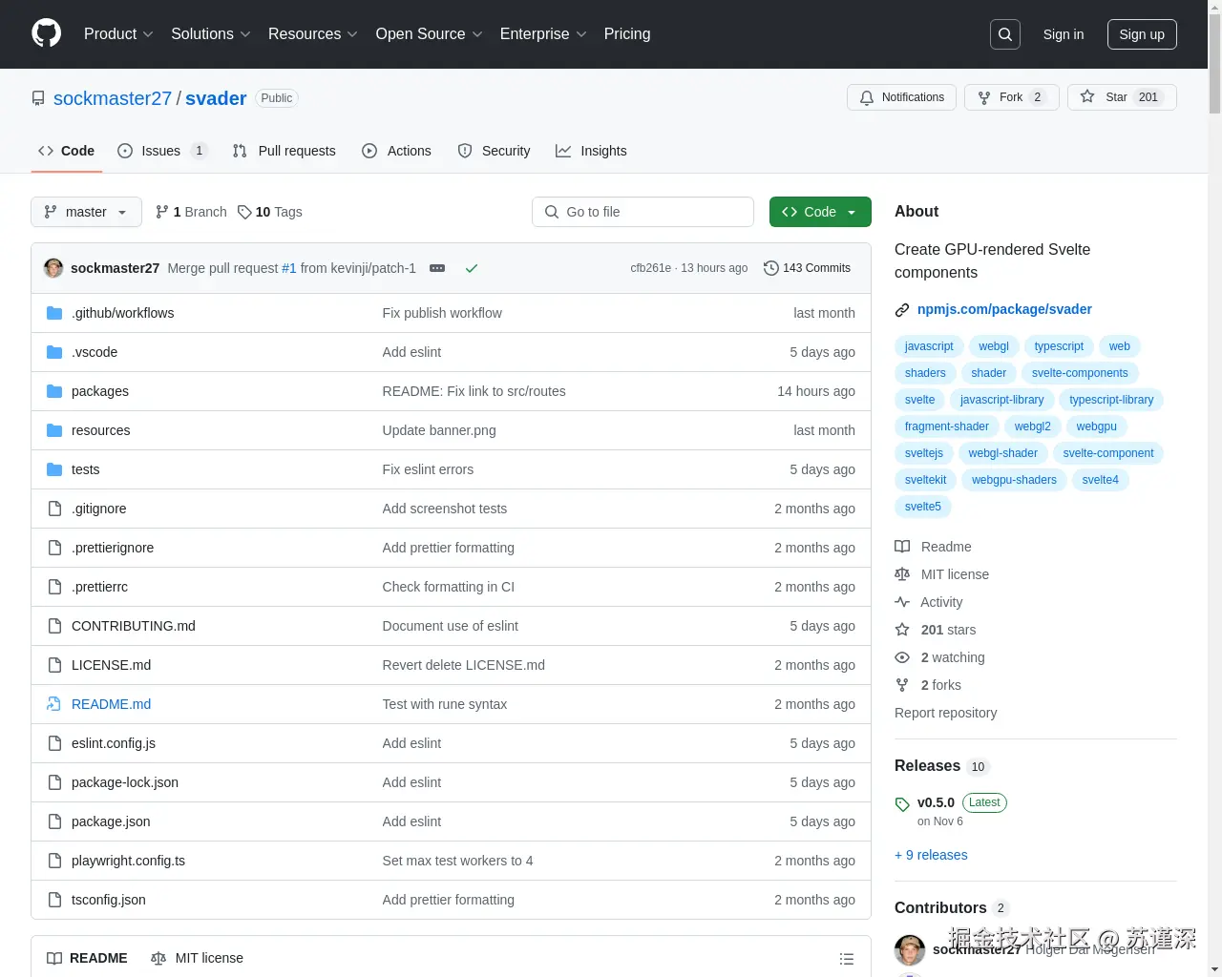Click the Sign up button
Viewport: 1222px width, 977px height.
[x=1142, y=34]
